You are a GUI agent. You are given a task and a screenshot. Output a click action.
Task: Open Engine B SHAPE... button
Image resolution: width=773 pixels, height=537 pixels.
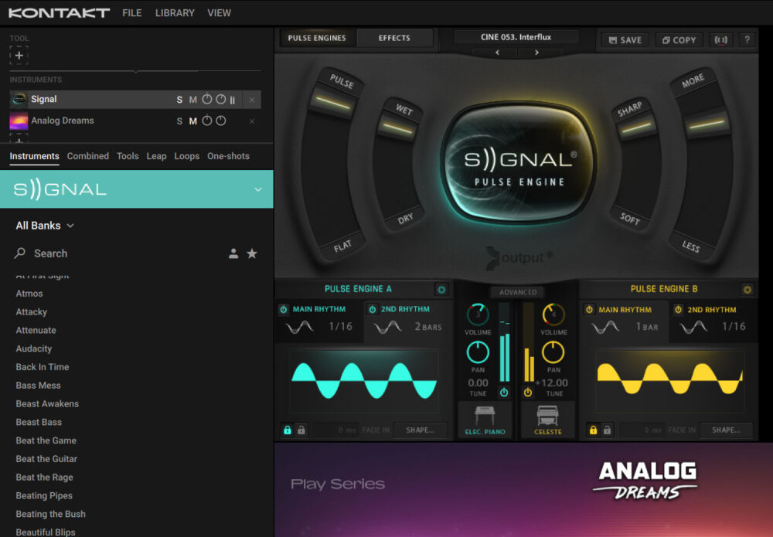(x=726, y=430)
